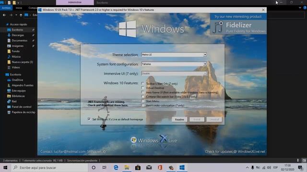307x172 pixels.
Task: Open the System font configuration dropdown
Action: pos(174,64)
